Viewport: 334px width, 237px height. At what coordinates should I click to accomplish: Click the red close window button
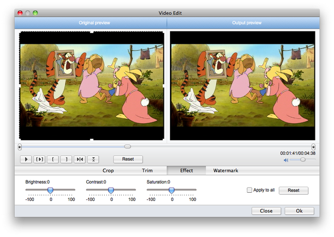[20, 13]
